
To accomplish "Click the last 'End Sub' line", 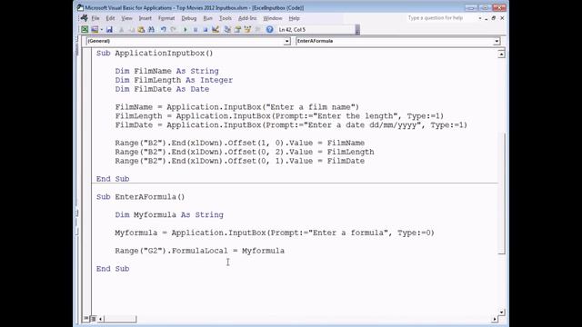I will (x=113, y=269).
